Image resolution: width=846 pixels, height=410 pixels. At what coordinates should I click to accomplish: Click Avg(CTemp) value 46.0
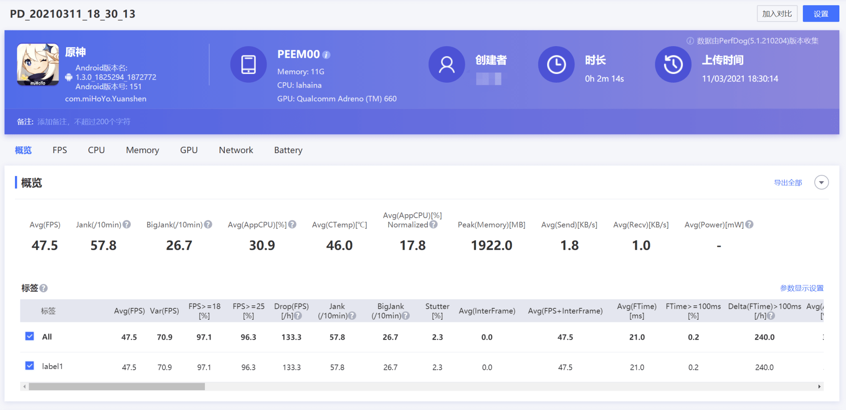coord(339,245)
